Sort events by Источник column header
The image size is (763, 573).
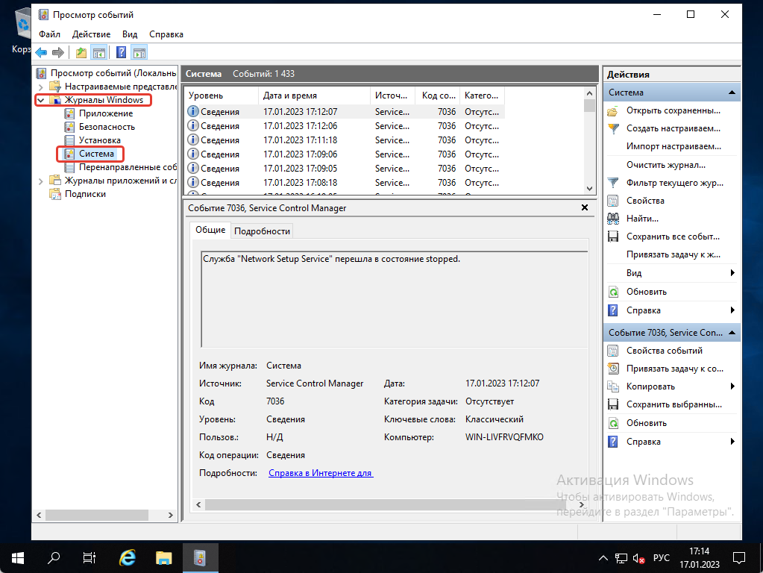(393, 95)
